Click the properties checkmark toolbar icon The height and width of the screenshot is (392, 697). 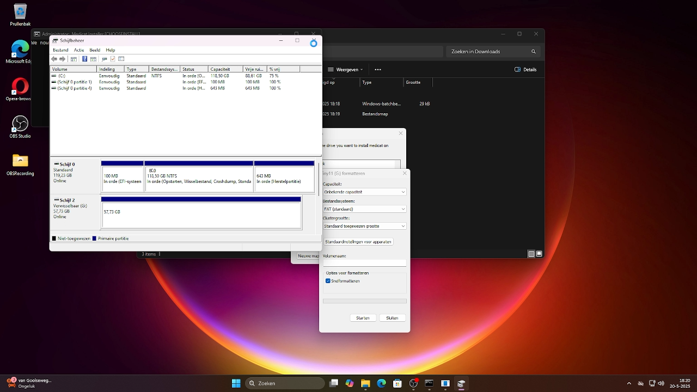(x=113, y=59)
